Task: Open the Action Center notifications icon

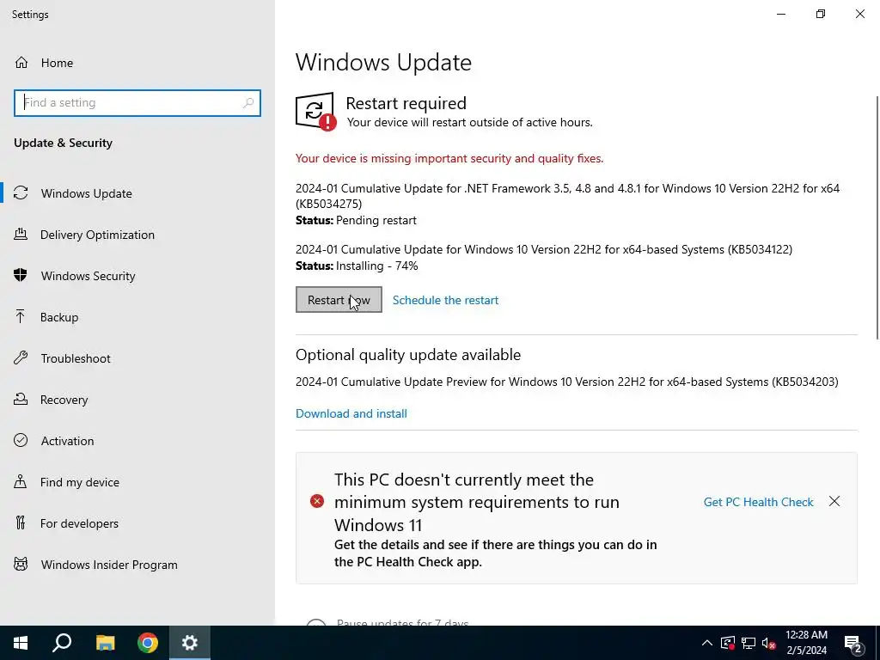Action: pos(853,644)
